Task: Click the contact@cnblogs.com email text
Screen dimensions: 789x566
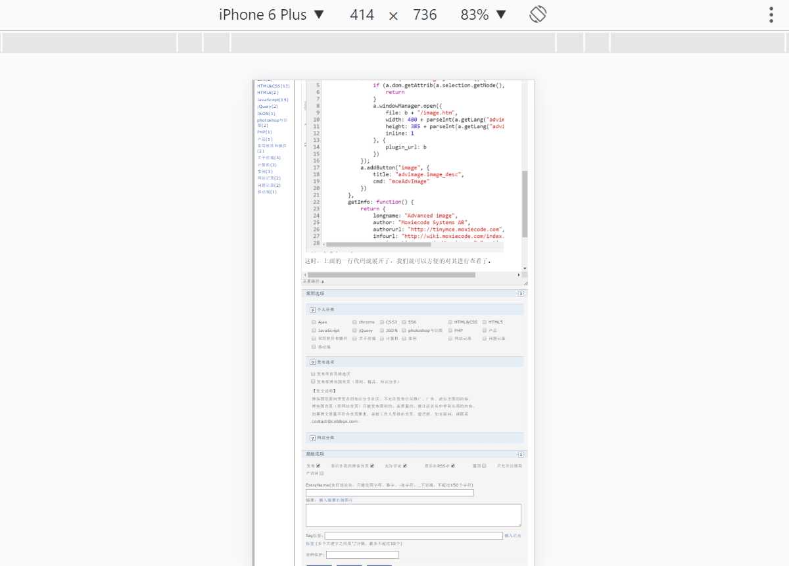Action: coord(335,421)
